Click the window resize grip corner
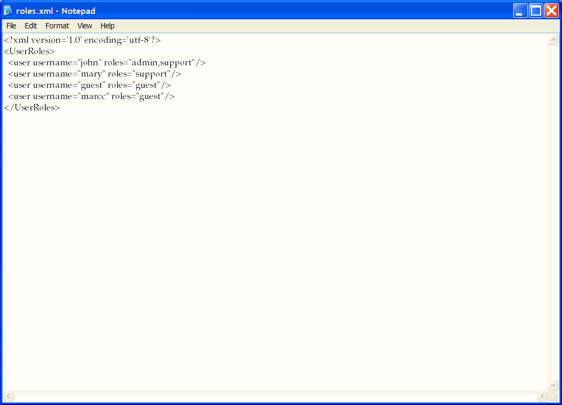 pyautogui.click(x=554, y=397)
